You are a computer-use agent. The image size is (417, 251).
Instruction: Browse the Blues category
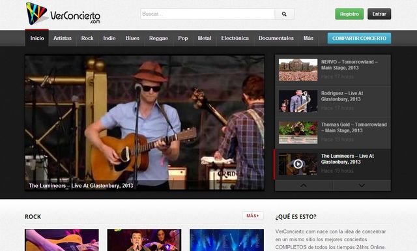(x=132, y=38)
